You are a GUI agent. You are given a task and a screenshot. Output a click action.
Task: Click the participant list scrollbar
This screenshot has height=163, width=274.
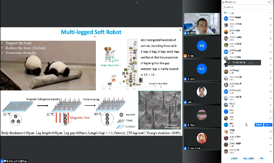[x=273, y=121]
